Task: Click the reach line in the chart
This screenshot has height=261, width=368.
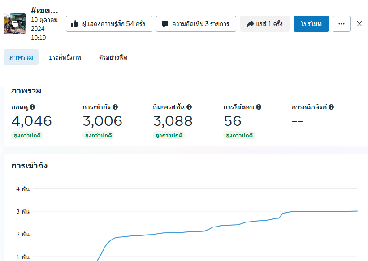Action: (224, 225)
